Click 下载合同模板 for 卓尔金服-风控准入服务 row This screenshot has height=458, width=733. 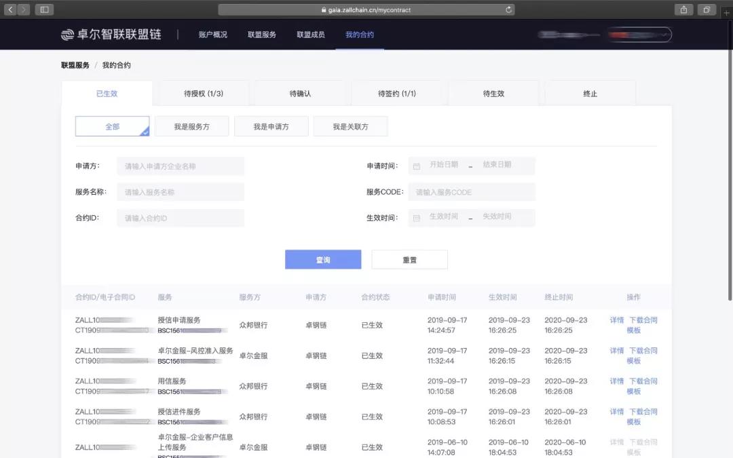[643, 356]
